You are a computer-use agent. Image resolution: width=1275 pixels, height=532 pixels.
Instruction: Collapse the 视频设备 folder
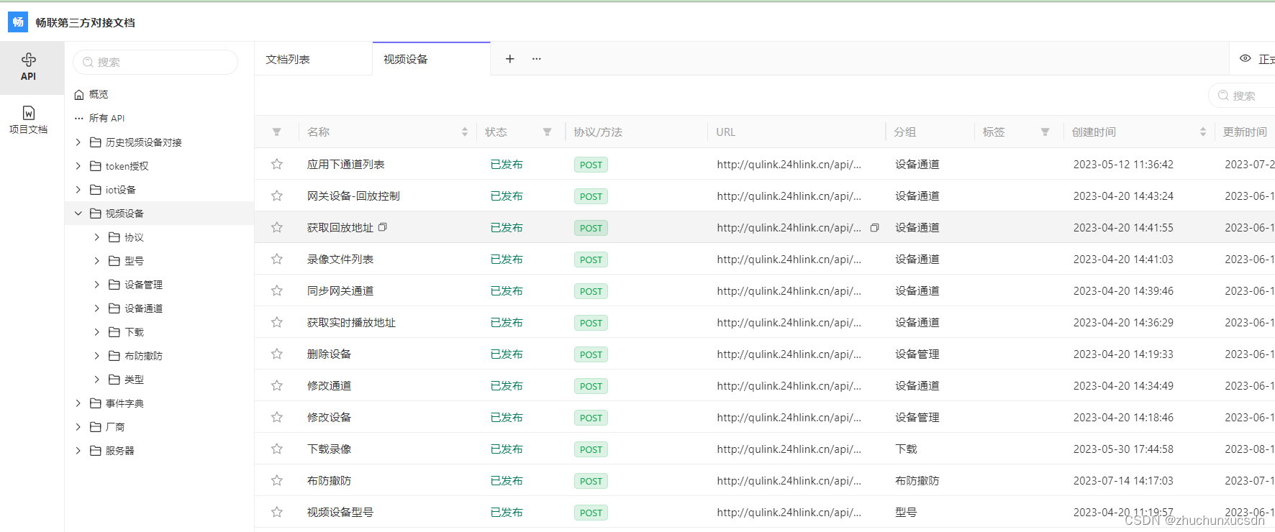click(78, 214)
